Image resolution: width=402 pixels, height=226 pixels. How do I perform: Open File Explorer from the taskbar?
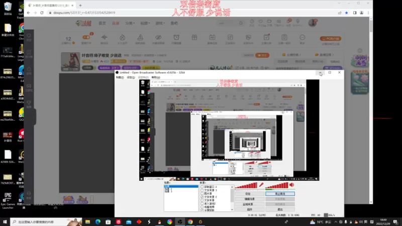[x=87, y=222]
